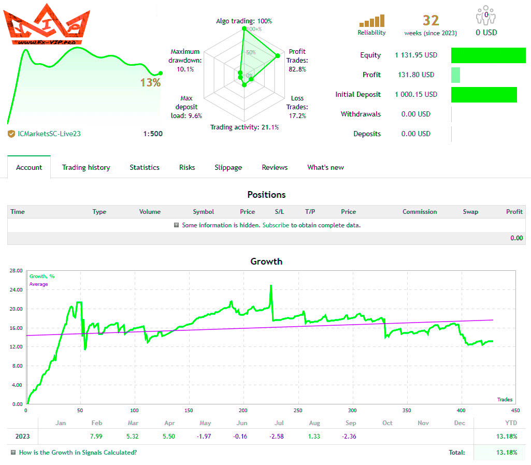
Task: Click the info icon beside hidden information notice
Action: click(177, 225)
